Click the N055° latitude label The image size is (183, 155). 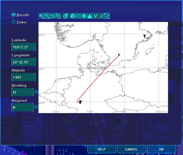(x=42, y=69)
